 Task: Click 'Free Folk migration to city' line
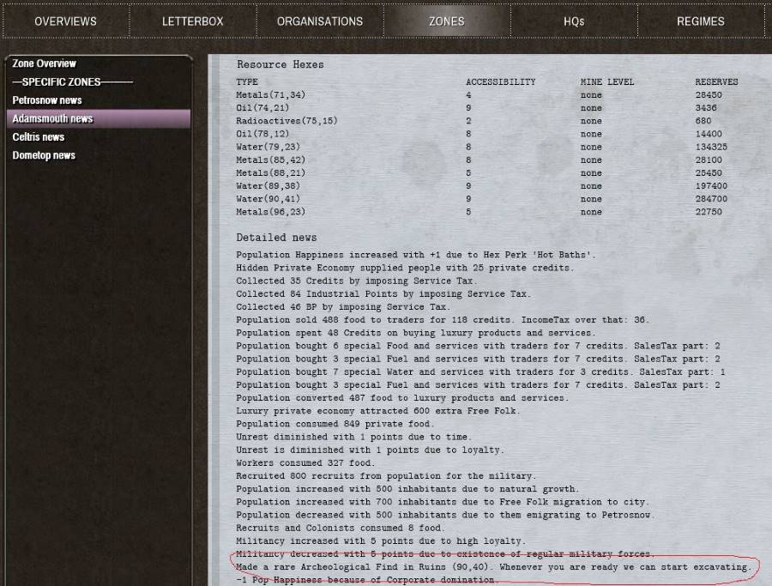pyautogui.click(x=443, y=502)
